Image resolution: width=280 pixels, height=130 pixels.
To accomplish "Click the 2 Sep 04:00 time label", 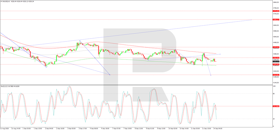I will 49,128.
